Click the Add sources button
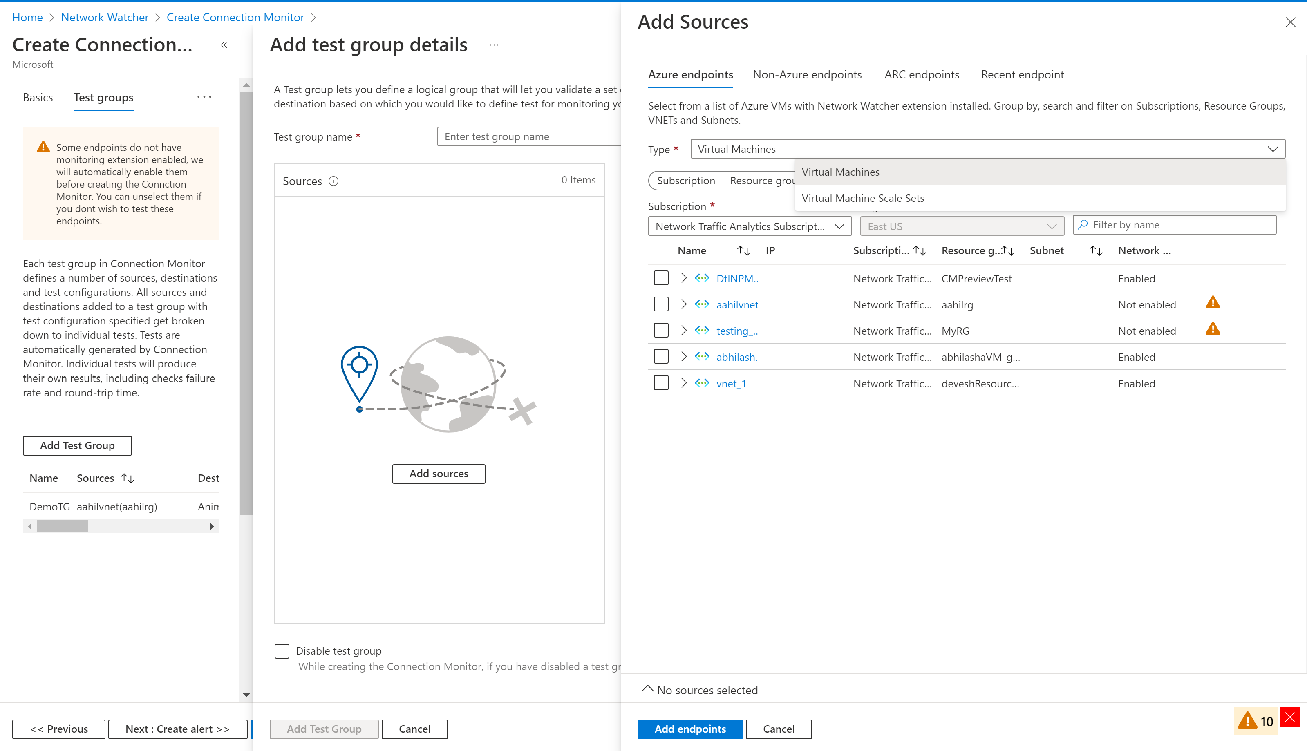The width and height of the screenshot is (1307, 751). tap(439, 473)
